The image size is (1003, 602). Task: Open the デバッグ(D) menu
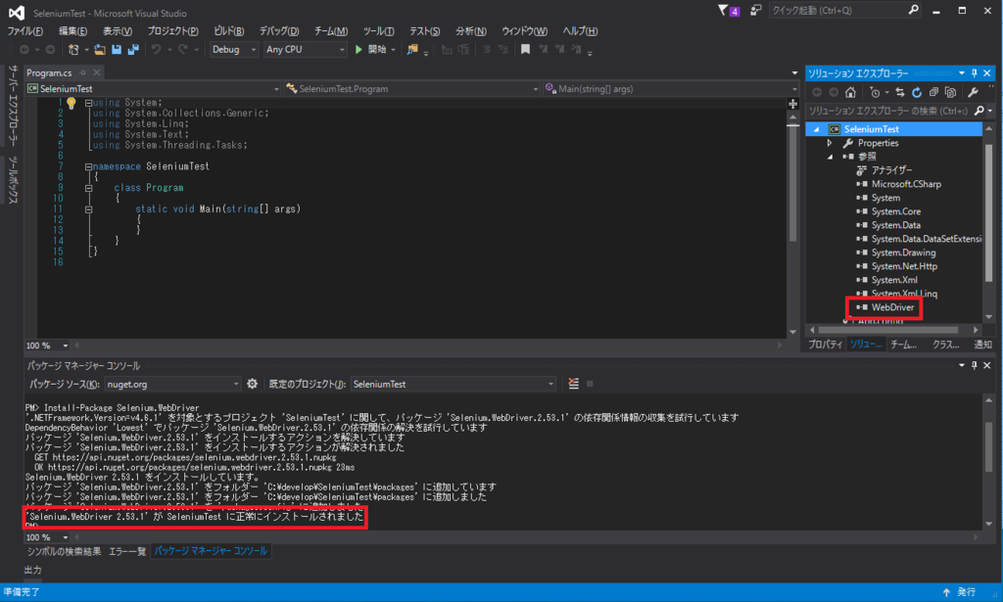tap(279, 30)
